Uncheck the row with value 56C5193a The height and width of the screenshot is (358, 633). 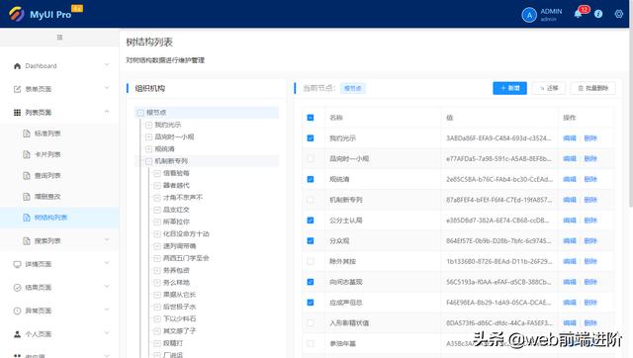[310, 282]
